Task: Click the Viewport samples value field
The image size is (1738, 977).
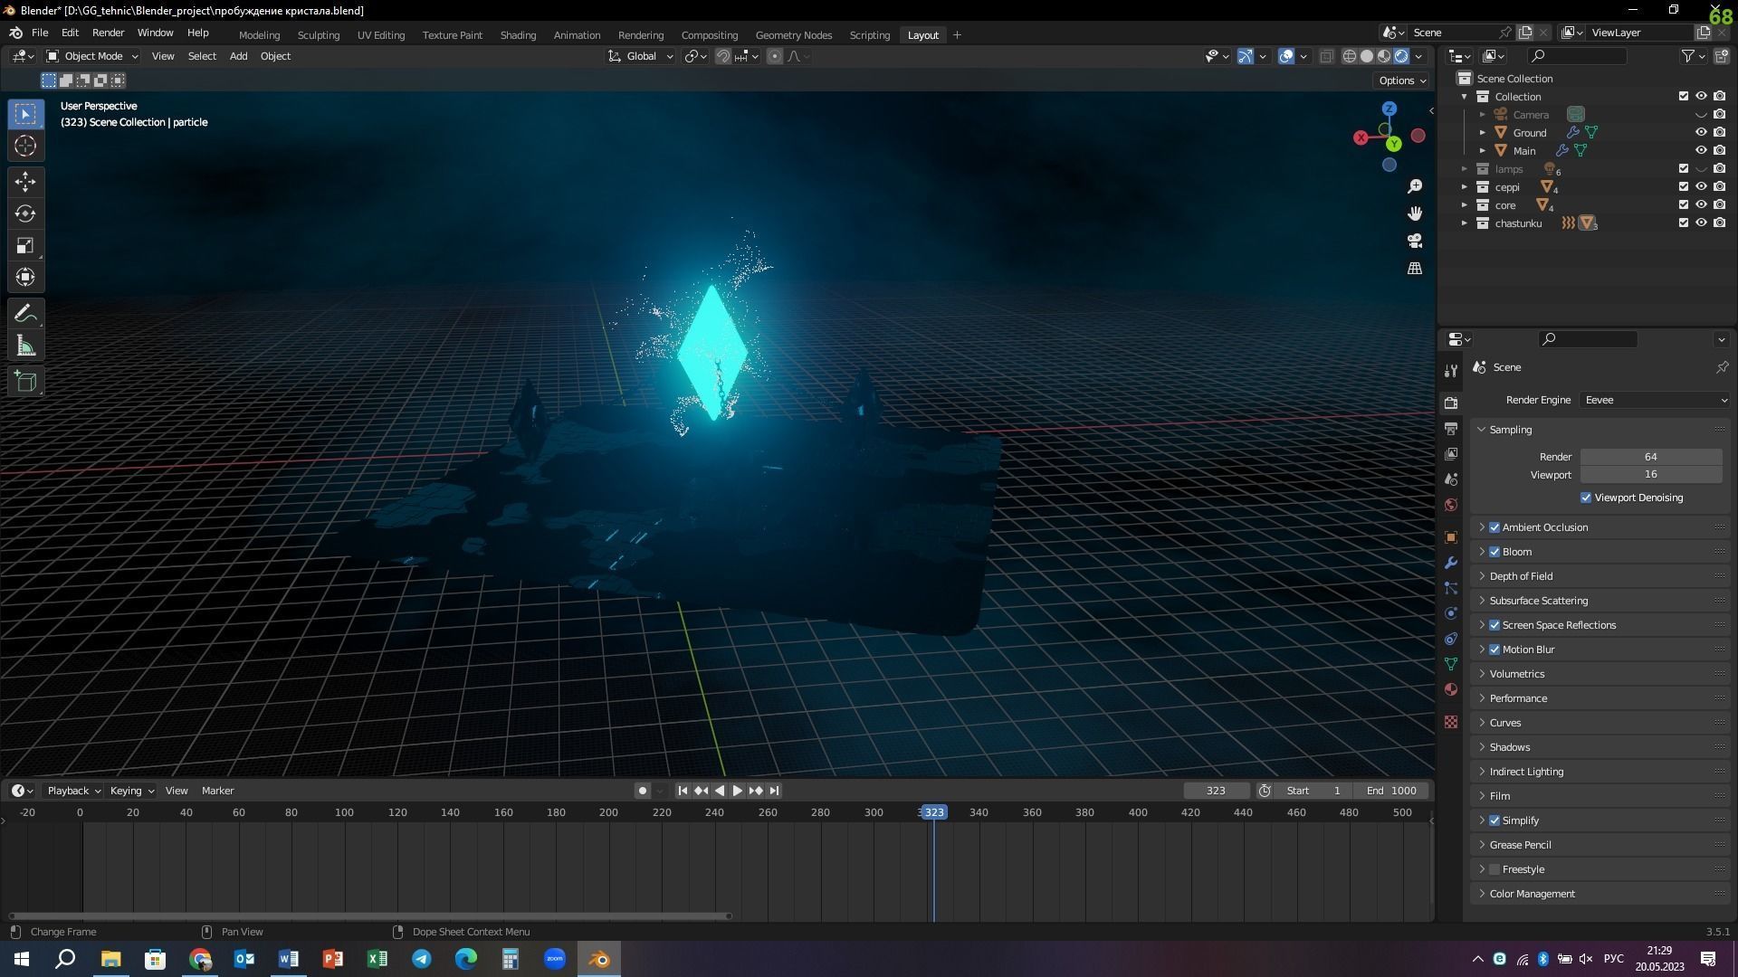Action: tap(1651, 474)
